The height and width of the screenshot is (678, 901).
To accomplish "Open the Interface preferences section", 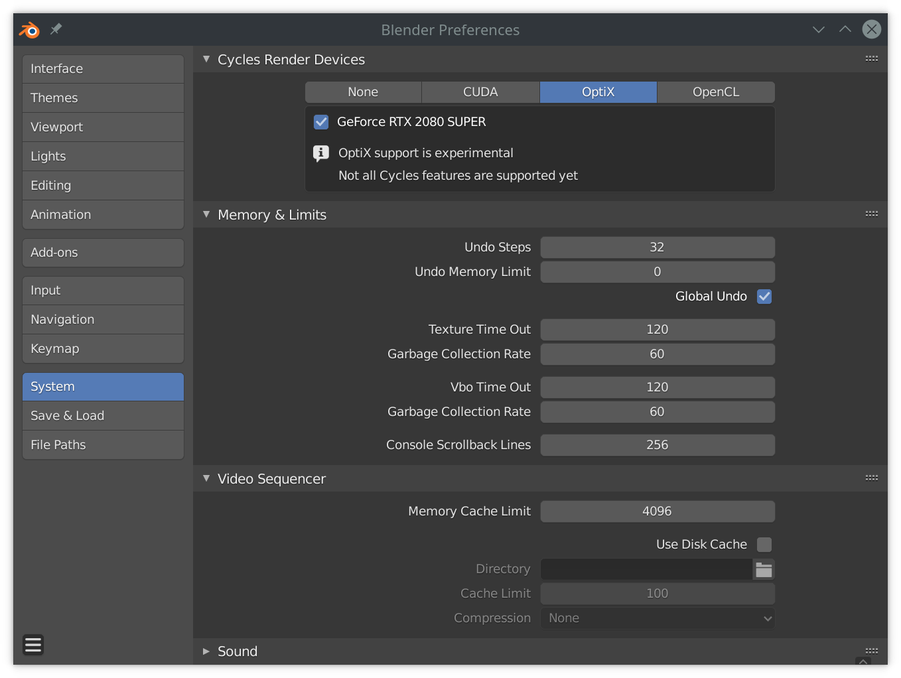I will pyautogui.click(x=103, y=69).
